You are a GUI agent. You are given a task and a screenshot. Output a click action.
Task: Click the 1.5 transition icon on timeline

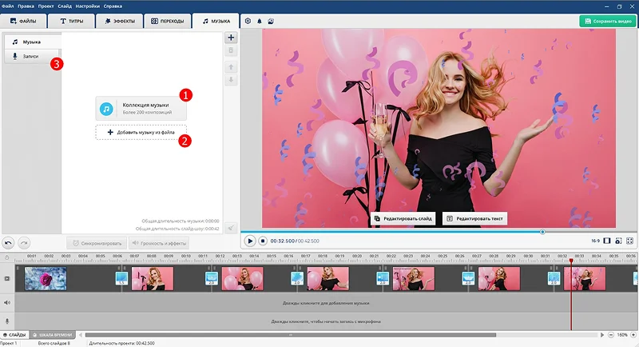tap(121, 278)
